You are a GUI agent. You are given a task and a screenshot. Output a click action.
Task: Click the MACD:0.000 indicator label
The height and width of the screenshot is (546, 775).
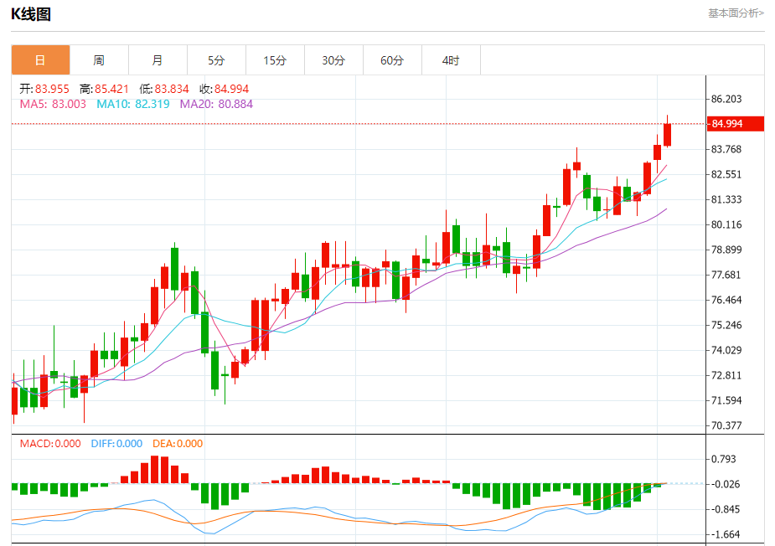(x=50, y=444)
